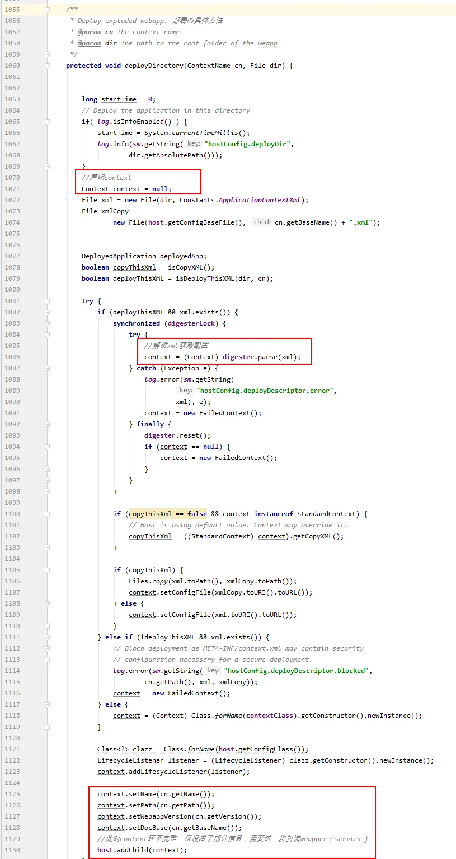
Task: Click line number 1063 in the gutter
Action: click(x=12, y=99)
